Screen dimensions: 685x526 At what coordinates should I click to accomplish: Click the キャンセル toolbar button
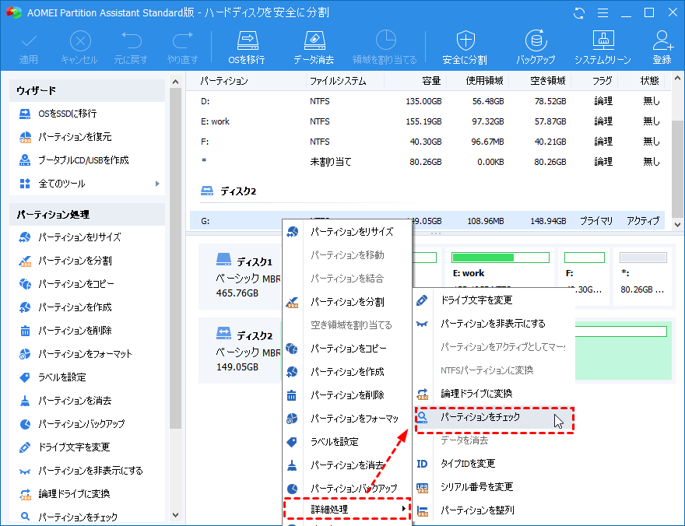[x=79, y=47]
